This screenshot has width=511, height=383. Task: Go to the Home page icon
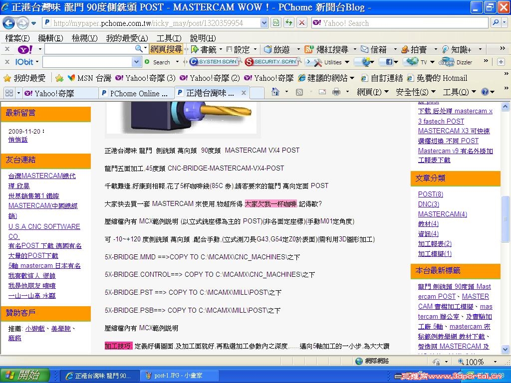coord(275,92)
